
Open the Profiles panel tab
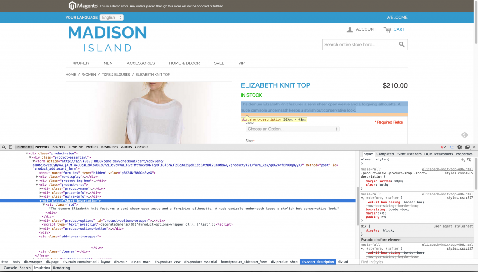coord(92,147)
